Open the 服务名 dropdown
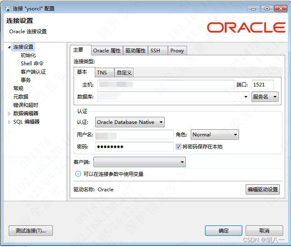This screenshot has height=247, width=291. point(265,97)
